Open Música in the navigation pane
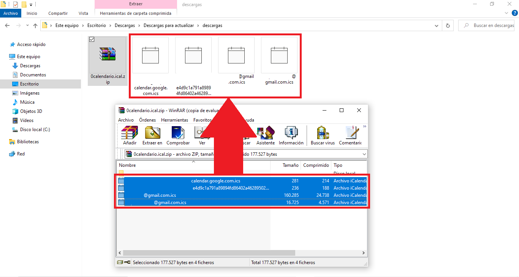The width and height of the screenshot is (519, 277). (27, 102)
